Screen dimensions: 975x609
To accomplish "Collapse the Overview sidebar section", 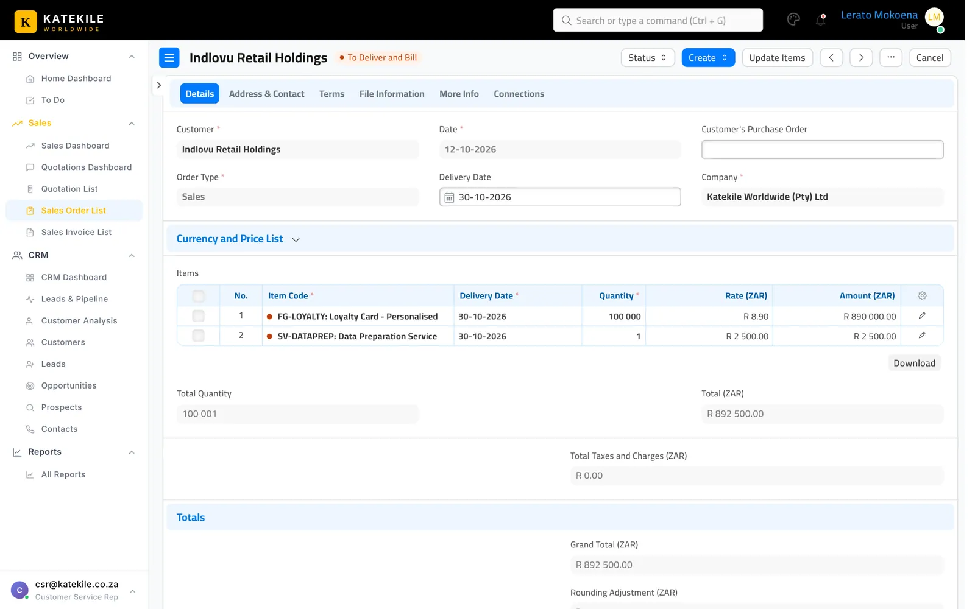I will [x=132, y=57].
